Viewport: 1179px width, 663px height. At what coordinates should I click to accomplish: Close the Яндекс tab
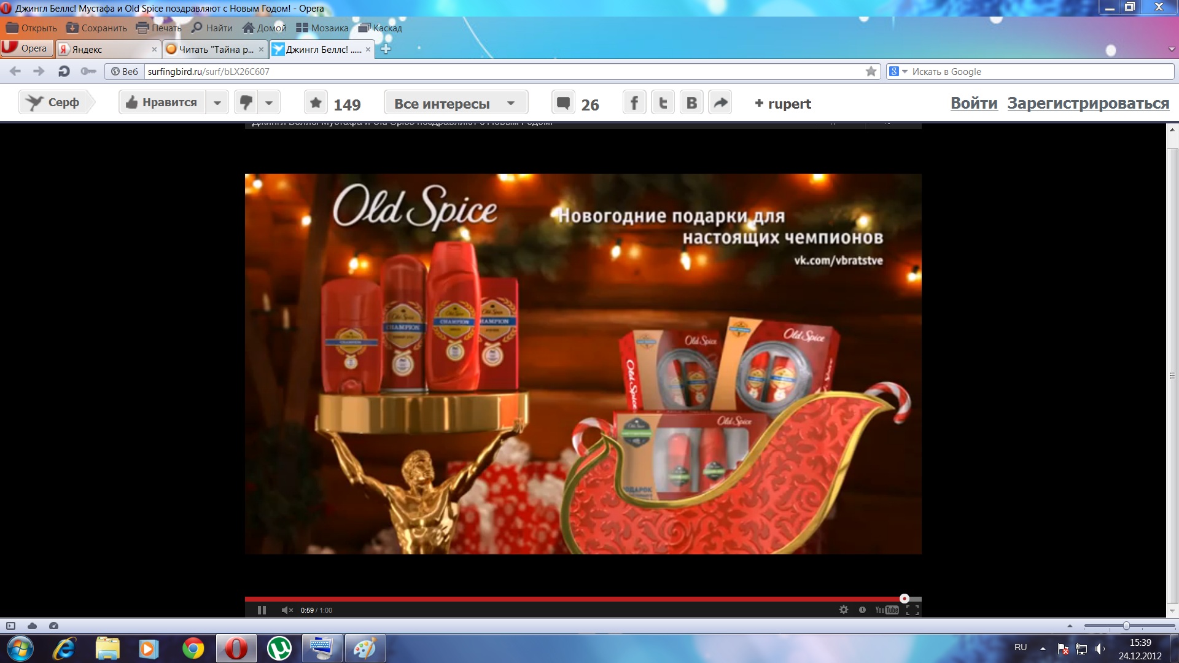point(154,50)
